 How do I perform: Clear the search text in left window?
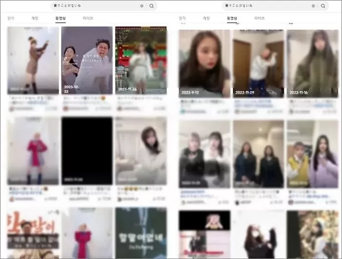(x=142, y=6)
